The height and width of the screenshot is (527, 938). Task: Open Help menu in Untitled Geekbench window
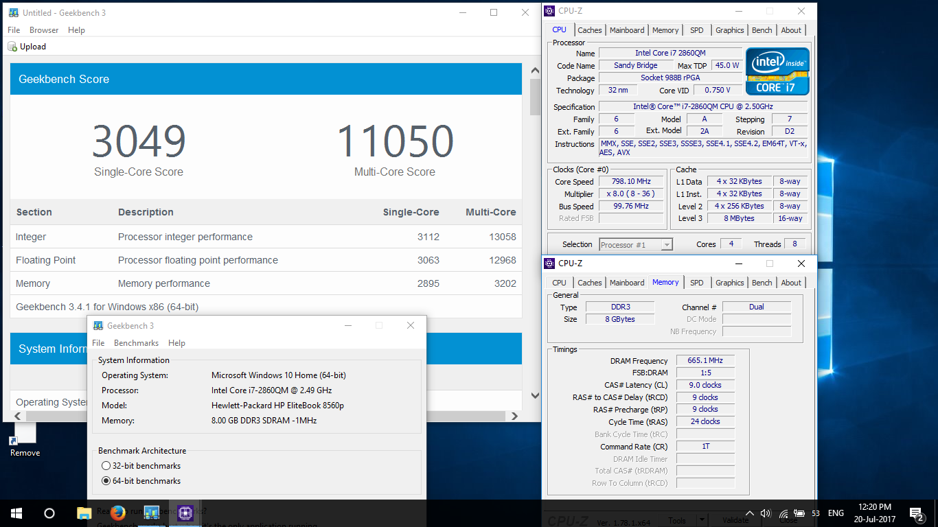tap(77, 30)
